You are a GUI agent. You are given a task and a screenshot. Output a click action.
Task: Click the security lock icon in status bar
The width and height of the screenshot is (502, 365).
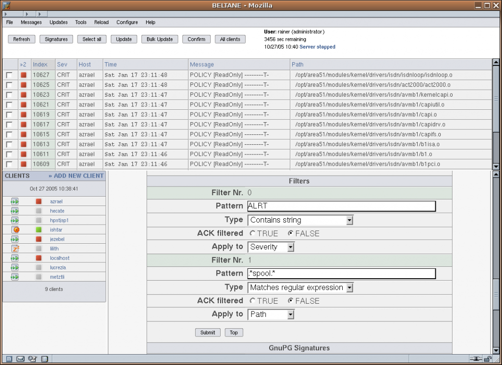[488, 359]
